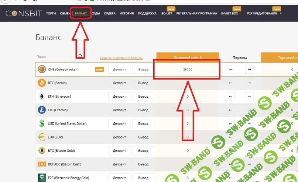Click the Coinsbit logo
The height and width of the screenshot is (182, 298).
click(x=23, y=14)
